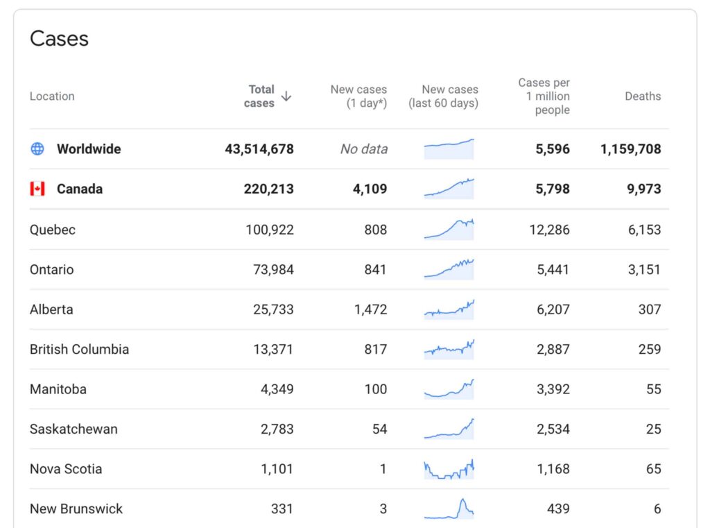Open Ontario new cases sparkline chart
710x528 pixels.
(449, 269)
